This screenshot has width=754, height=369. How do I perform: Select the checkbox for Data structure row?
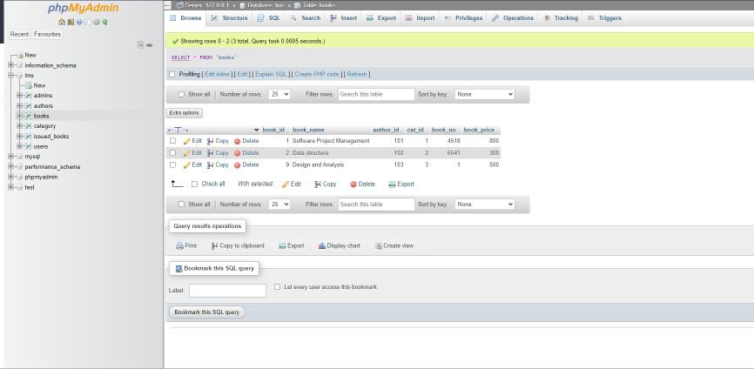coord(172,153)
